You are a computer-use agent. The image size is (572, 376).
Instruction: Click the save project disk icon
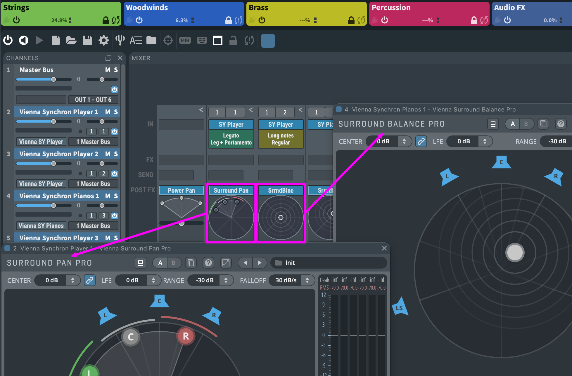87,40
